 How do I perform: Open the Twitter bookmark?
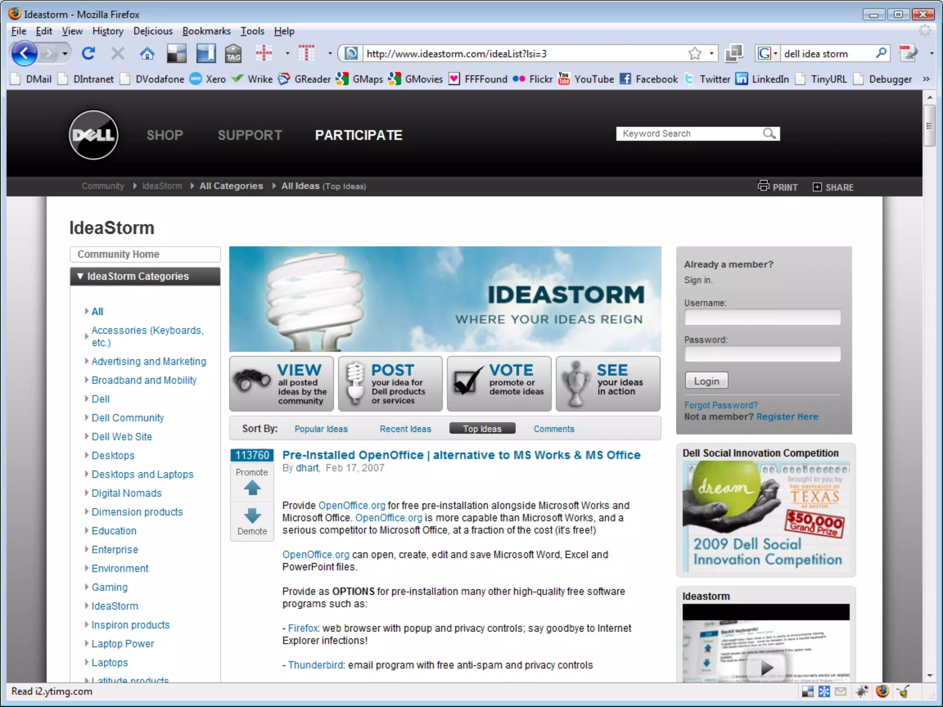[x=707, y=79]
